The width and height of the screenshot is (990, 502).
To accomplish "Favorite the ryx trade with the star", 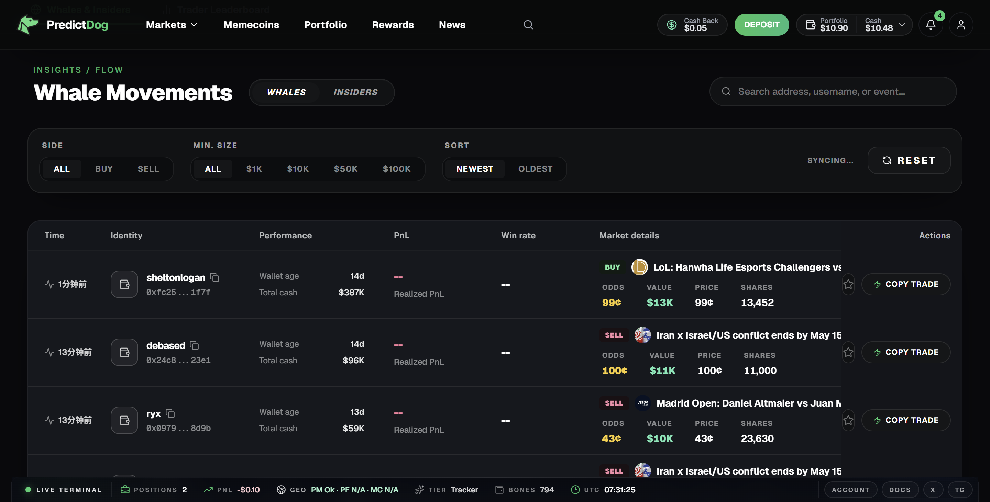I will tap(848, 420).
